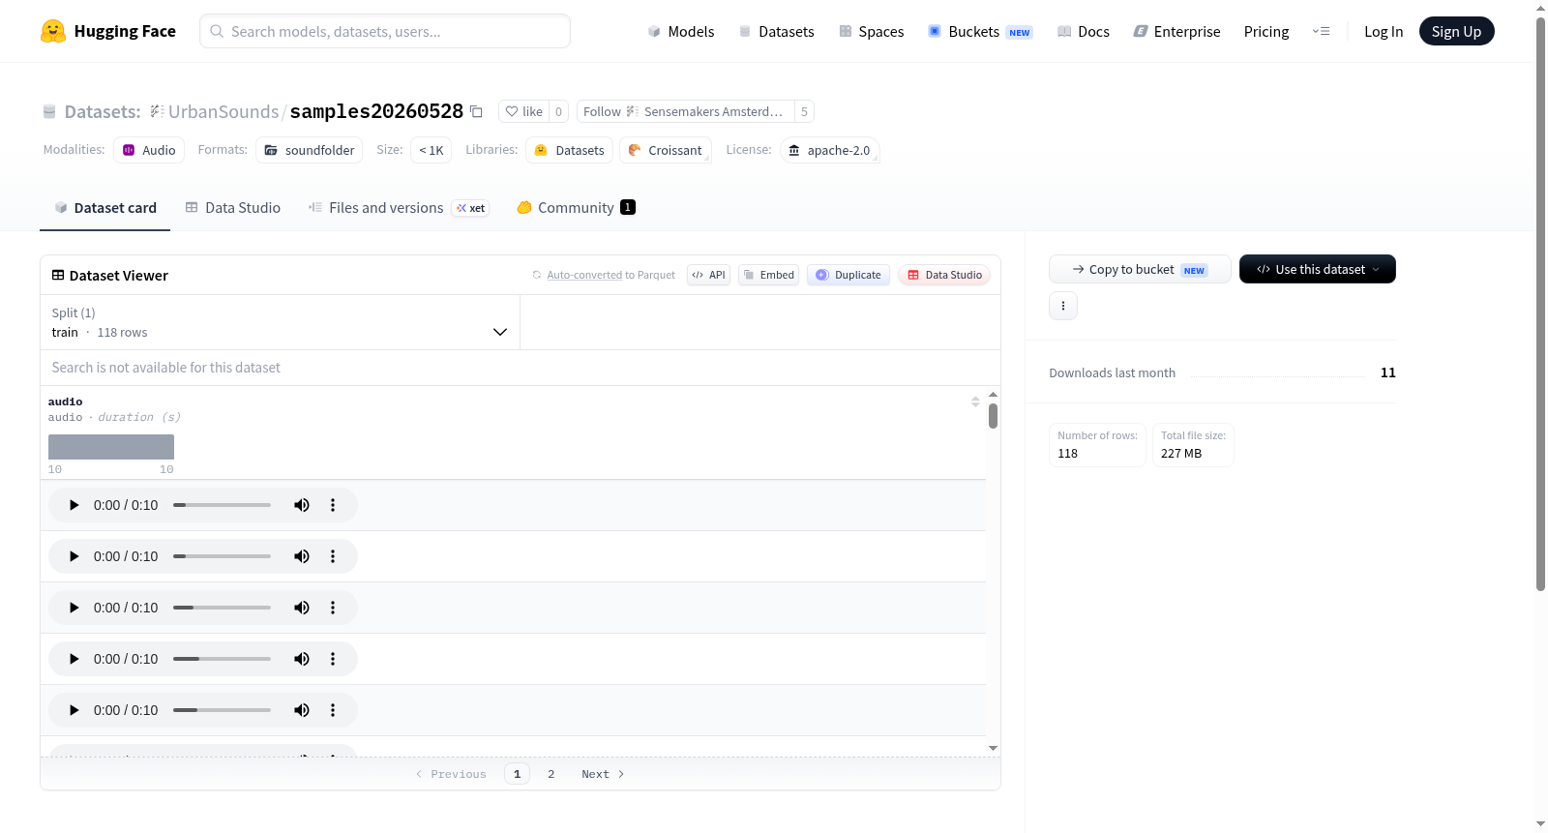Go to page 2 of the dataset viewer

coord(551,774)
